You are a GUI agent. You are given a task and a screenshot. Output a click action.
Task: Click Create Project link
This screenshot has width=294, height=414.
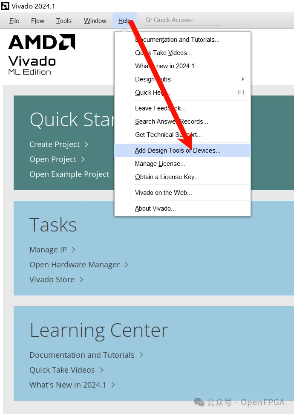[55, 145]
